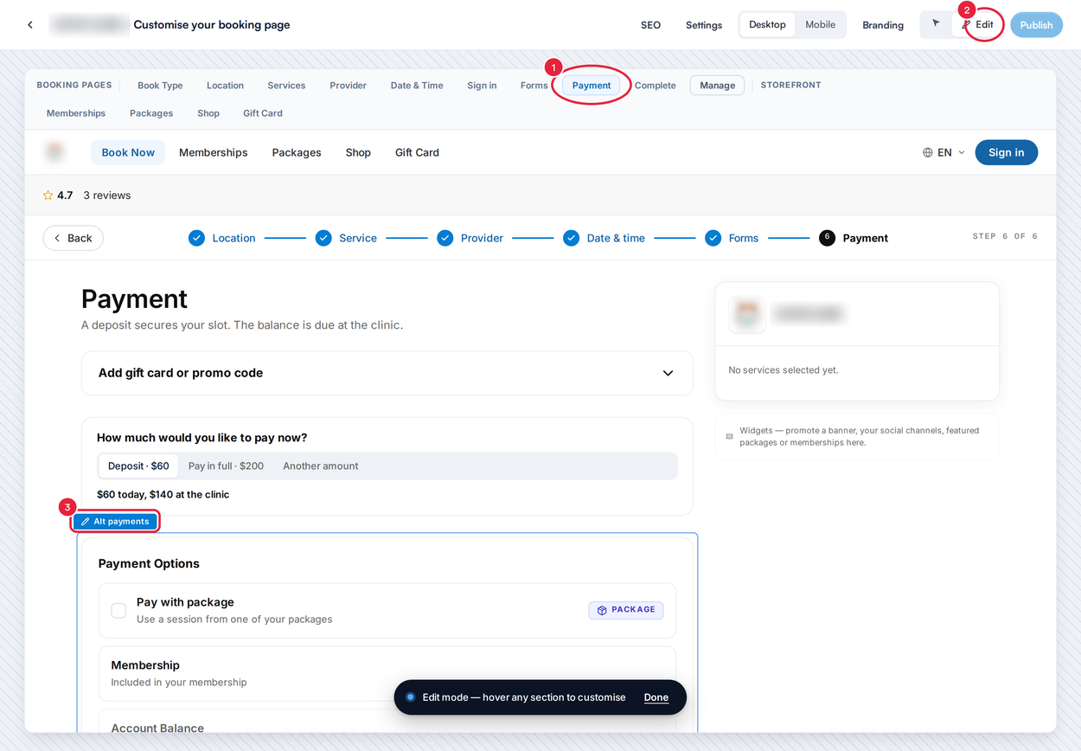
Task: Click the Provider step label
Action: point(482,238)
